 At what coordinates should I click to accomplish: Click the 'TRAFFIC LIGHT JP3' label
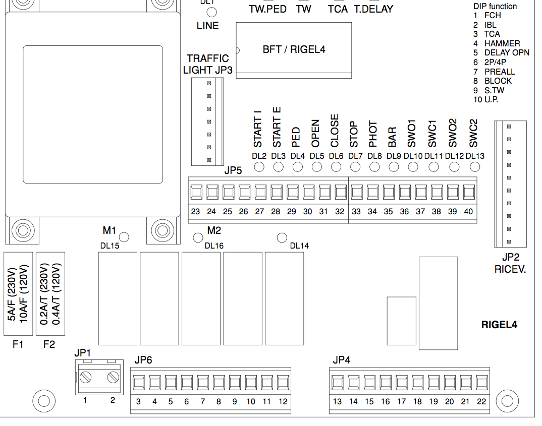pos(208,64)
